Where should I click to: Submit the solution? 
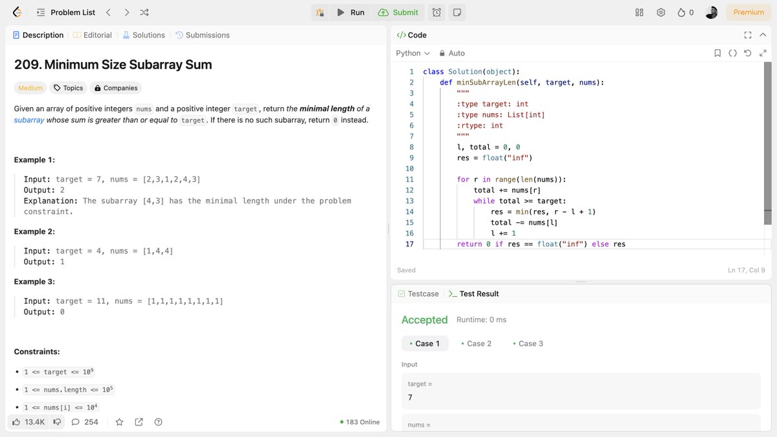(398, 12)
